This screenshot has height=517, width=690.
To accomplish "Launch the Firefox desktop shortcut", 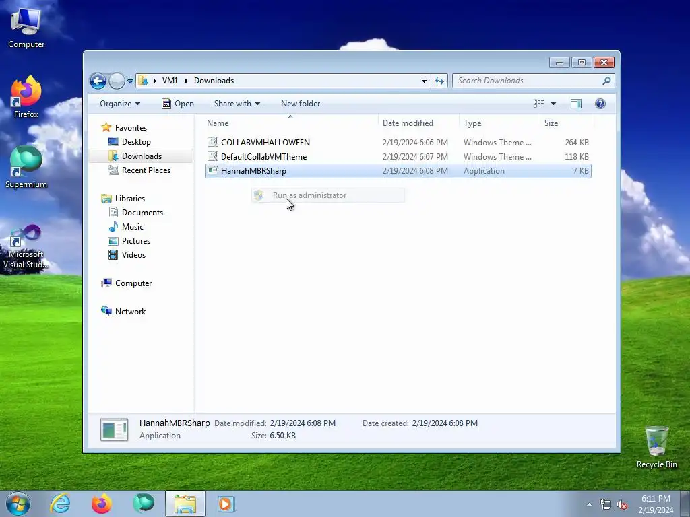I will click(x=26, y=97).
